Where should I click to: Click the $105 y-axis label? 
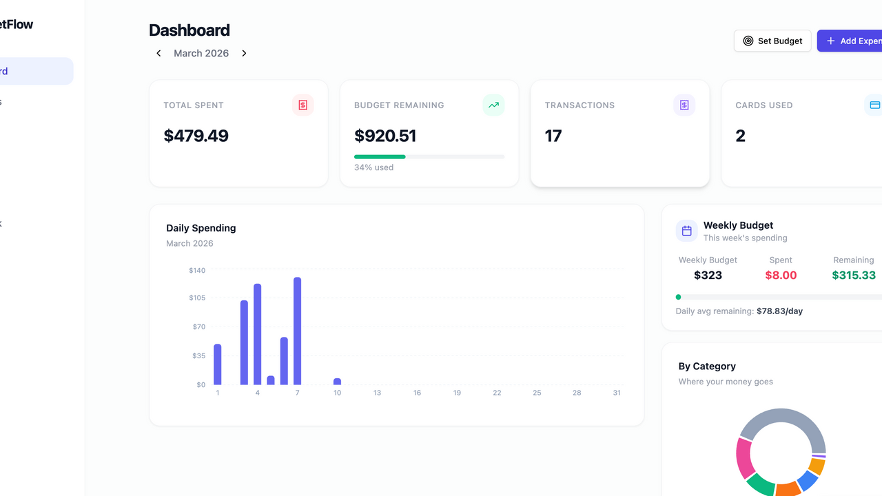(x=197, y=298)
